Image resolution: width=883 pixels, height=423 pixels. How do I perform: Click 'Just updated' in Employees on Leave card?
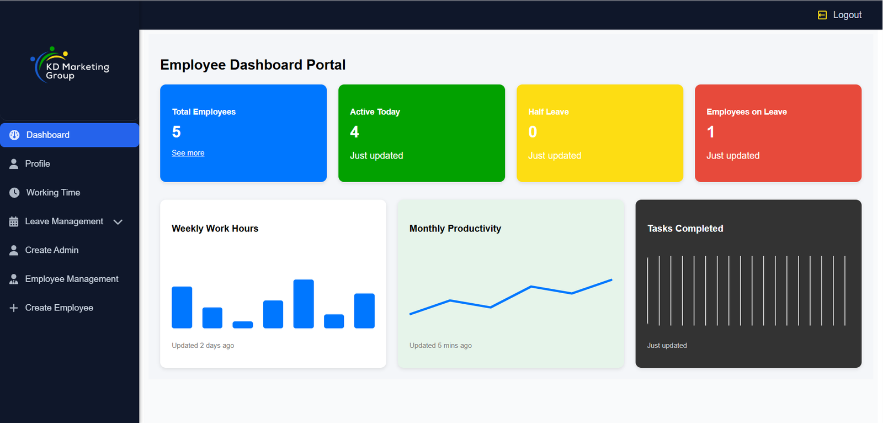[x=733, y=156]
